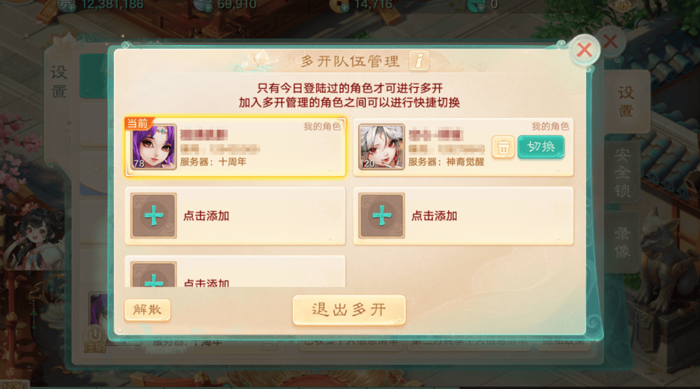Open the 安全锁 tab on the right sidebar

[x=622, y=172]
